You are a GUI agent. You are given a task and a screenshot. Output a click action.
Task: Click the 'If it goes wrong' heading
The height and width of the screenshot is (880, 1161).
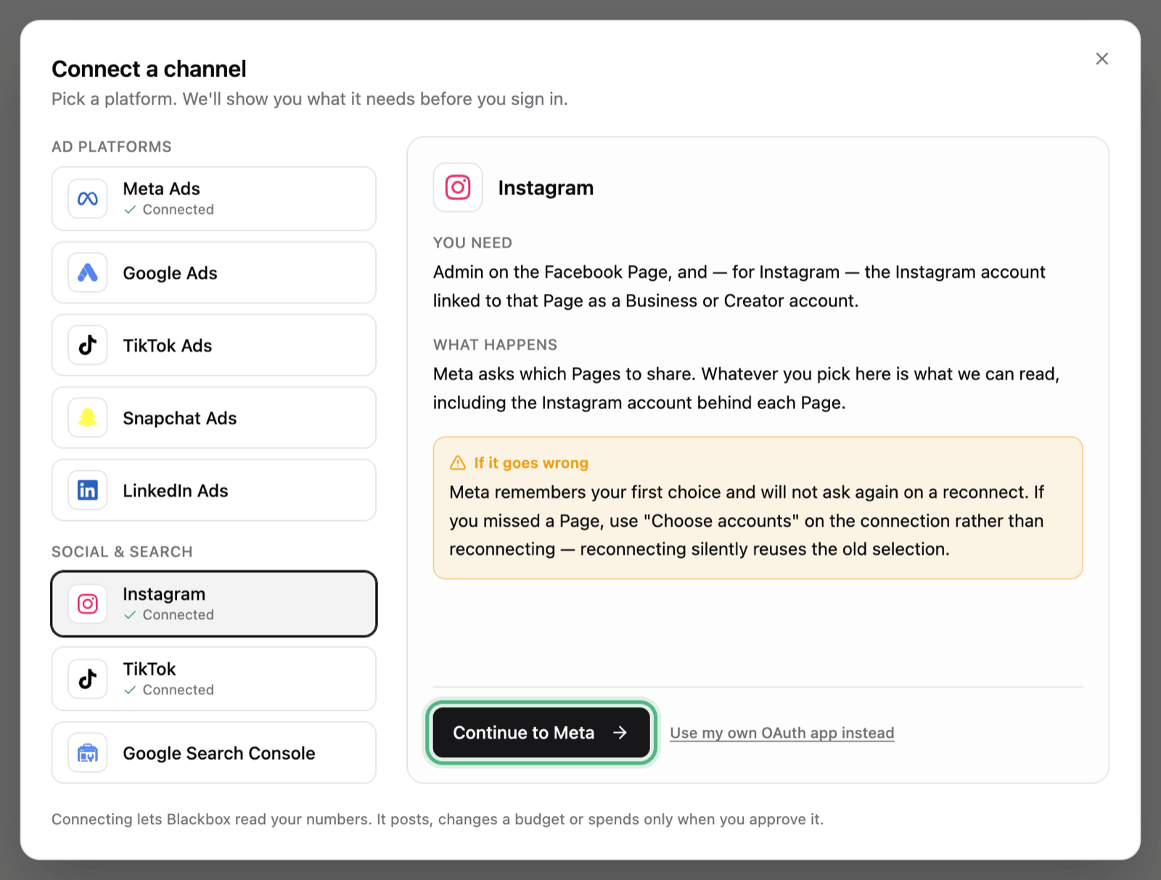pyautogui.click(x=531, y=463)
